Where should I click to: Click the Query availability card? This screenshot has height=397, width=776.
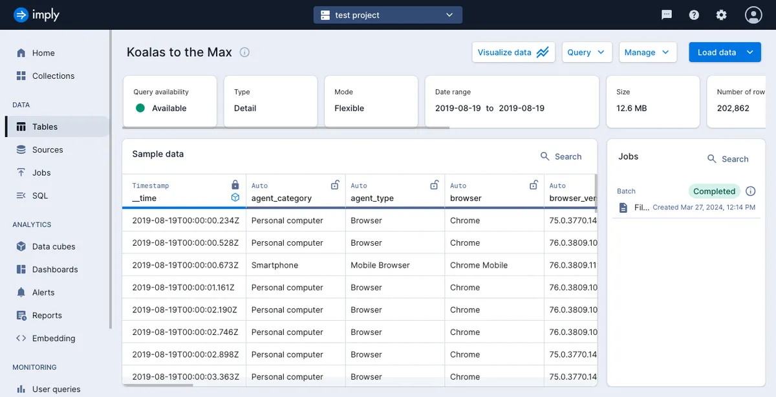coord(170,101)
